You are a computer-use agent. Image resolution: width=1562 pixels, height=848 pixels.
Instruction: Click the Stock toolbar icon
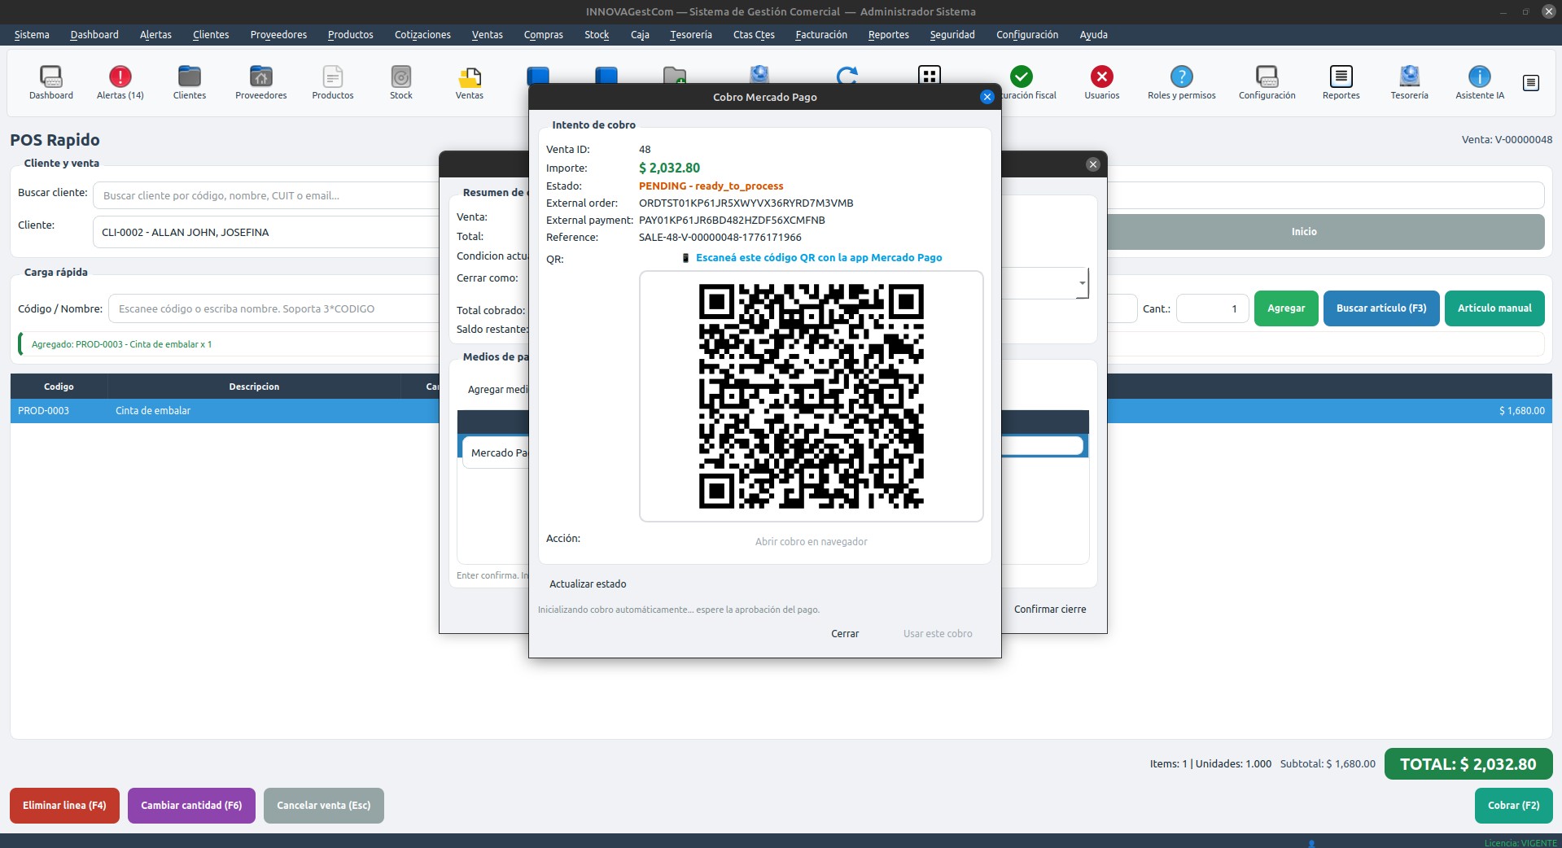pyautogui.click(x=400, y=82)
